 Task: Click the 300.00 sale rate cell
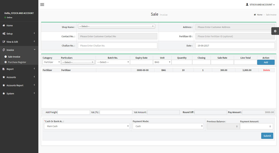(x=224, y=70)
